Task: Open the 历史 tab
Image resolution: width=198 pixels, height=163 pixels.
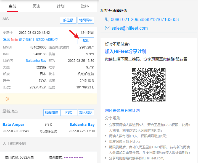Action: click(x=36, y=6)
